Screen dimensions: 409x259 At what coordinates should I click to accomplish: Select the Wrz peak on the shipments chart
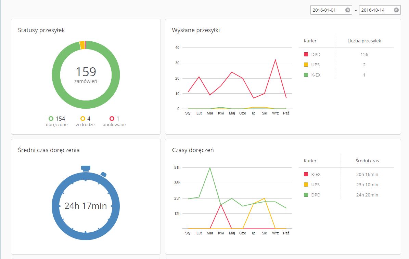[x=275, y=60]
